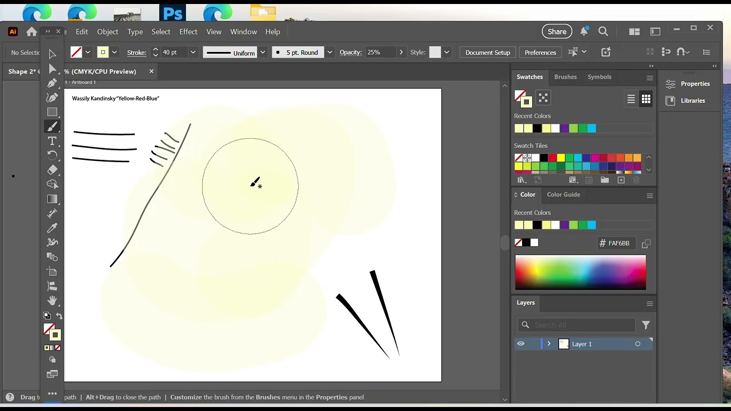This screenshot has width=731, height=411.
Task: Switch to the Brushes tab
Action: click(x=565, y=77)
